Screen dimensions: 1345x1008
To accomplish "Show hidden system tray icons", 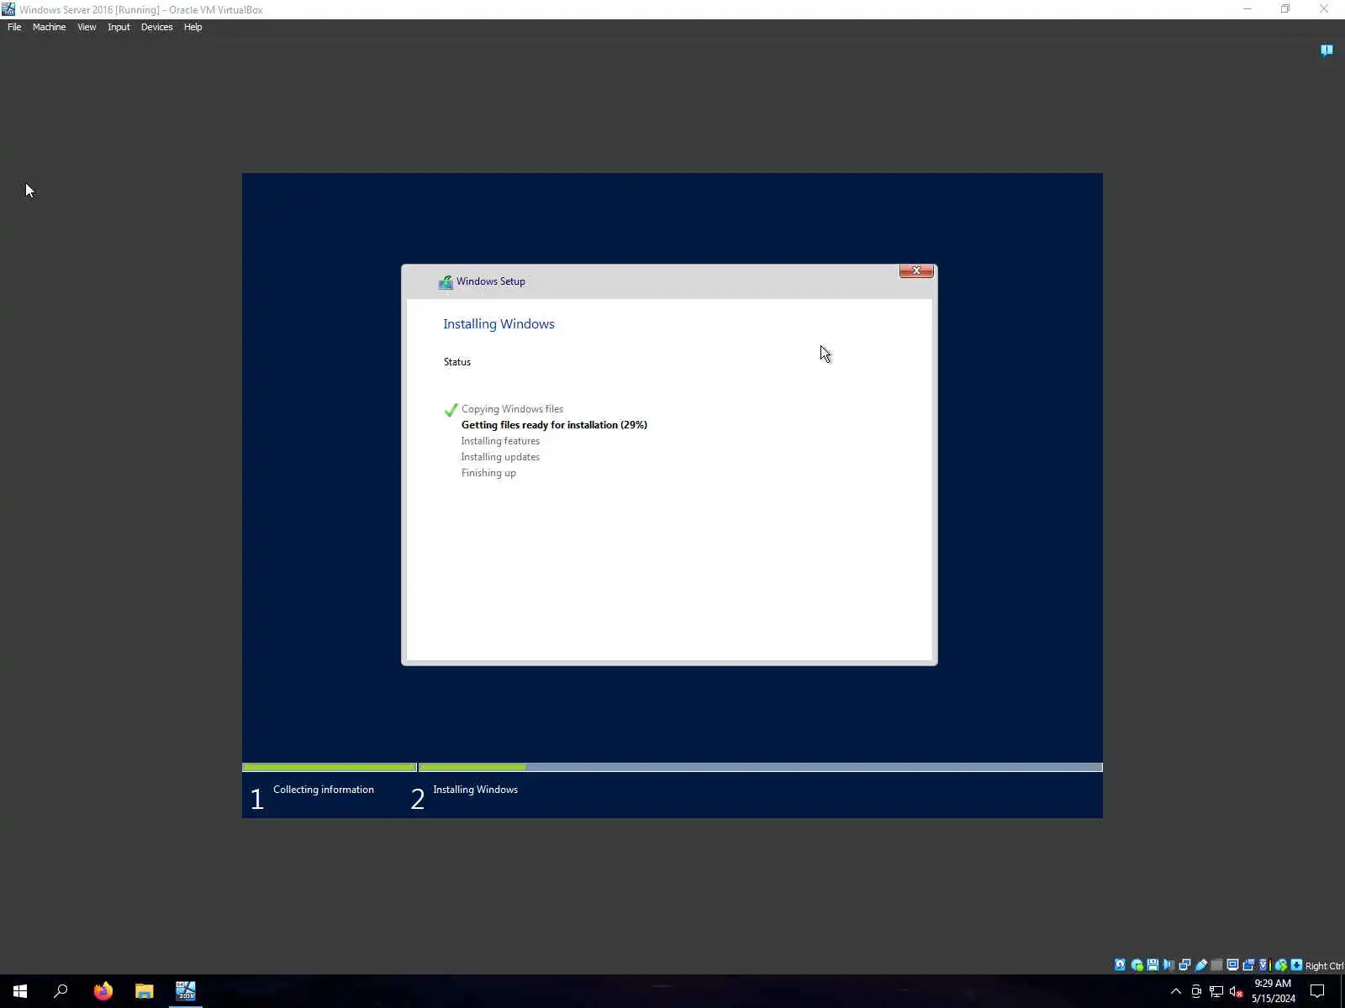I will click(1176, 991).
